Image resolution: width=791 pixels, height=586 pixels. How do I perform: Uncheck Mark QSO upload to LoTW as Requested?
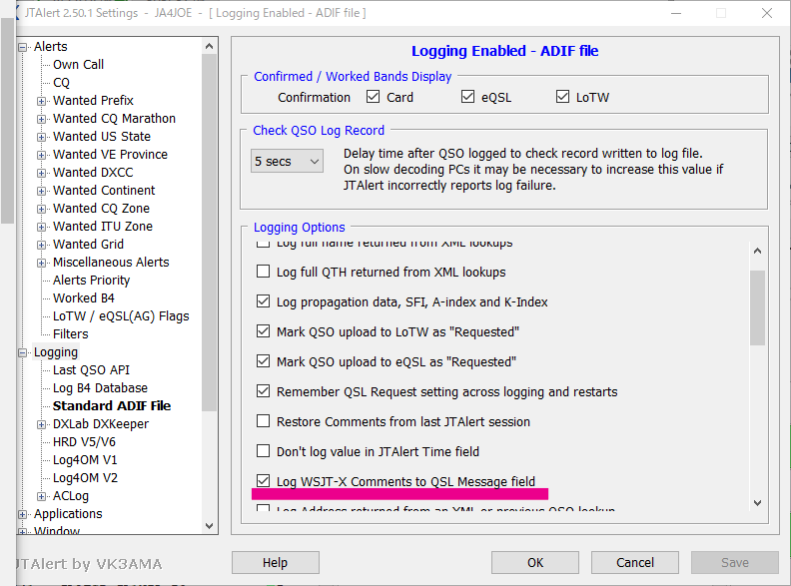(x=263, y=331)
